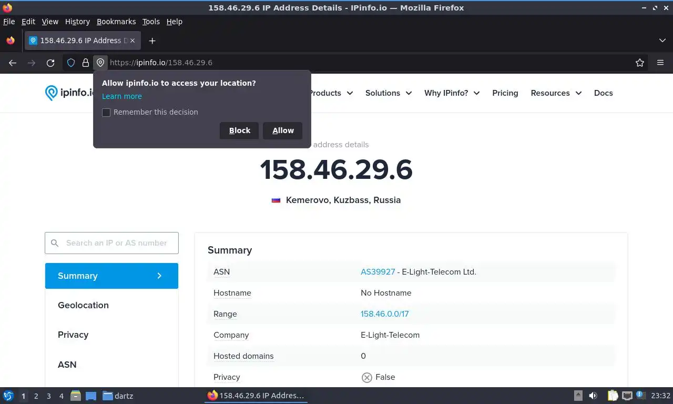Click the E-Light-Telecom company value
The height and width of the screenshot is (404, 673).
coord(390,335)
